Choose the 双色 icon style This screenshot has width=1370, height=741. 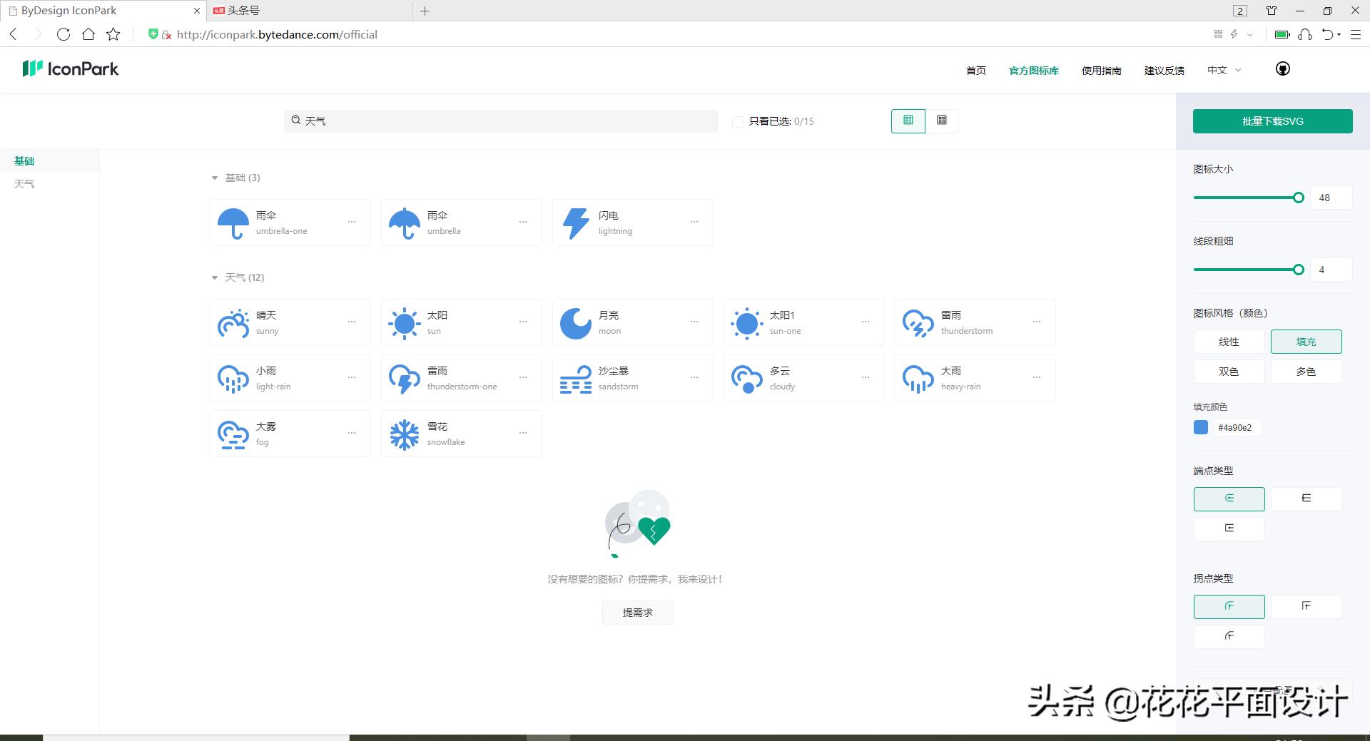click(x=1229, y=372)
